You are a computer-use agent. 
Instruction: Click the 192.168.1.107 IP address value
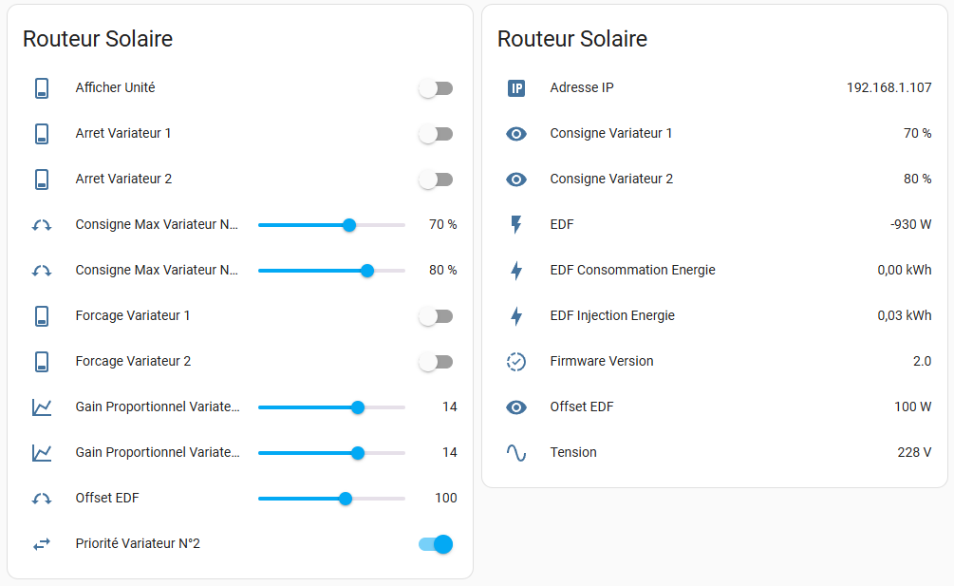click(x=889, y=88)
